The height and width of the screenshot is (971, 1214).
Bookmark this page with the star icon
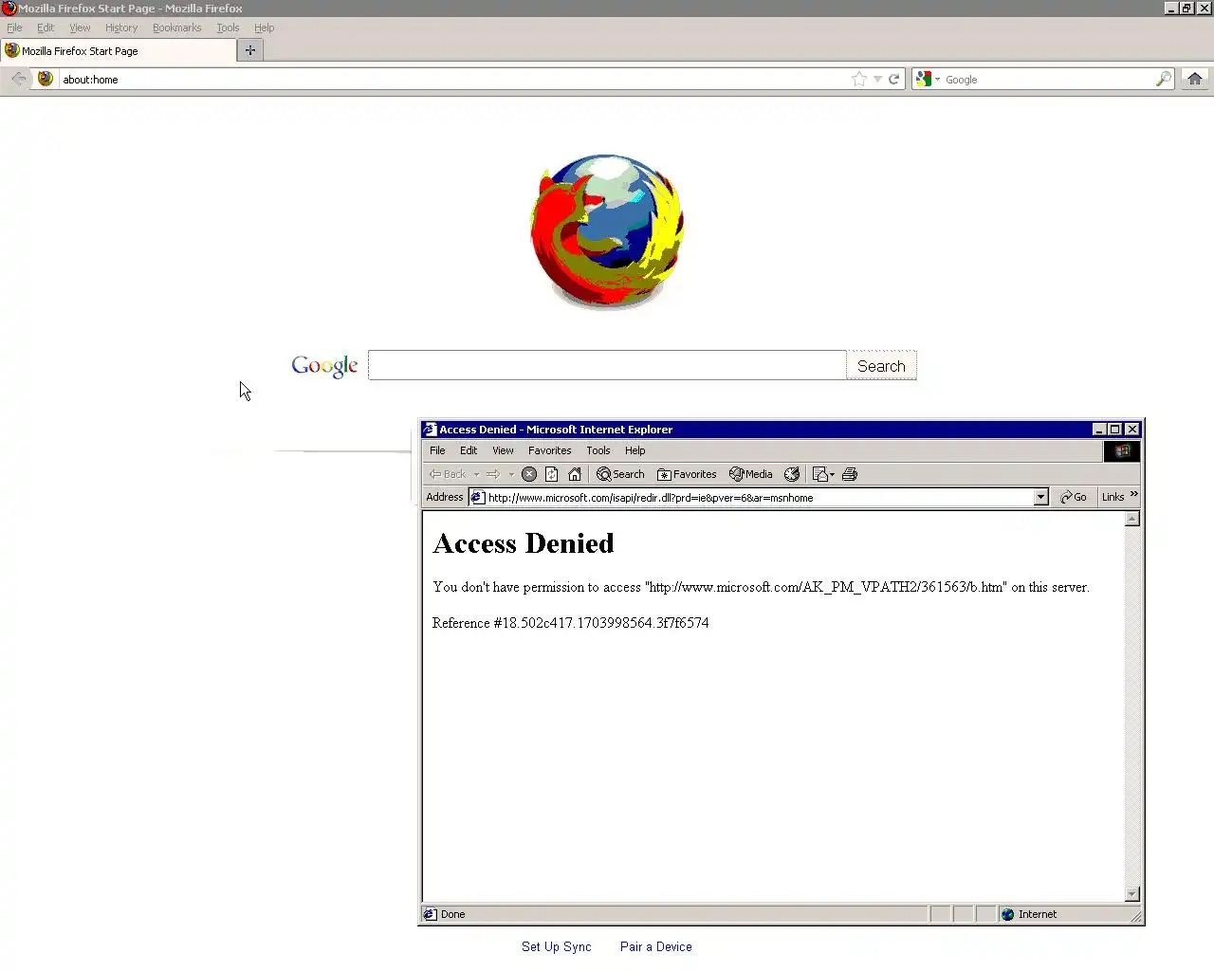click(859, 79)
